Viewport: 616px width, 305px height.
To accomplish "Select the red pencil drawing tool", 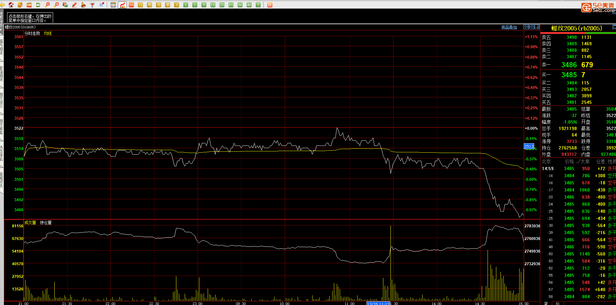I will click(74, 5).
